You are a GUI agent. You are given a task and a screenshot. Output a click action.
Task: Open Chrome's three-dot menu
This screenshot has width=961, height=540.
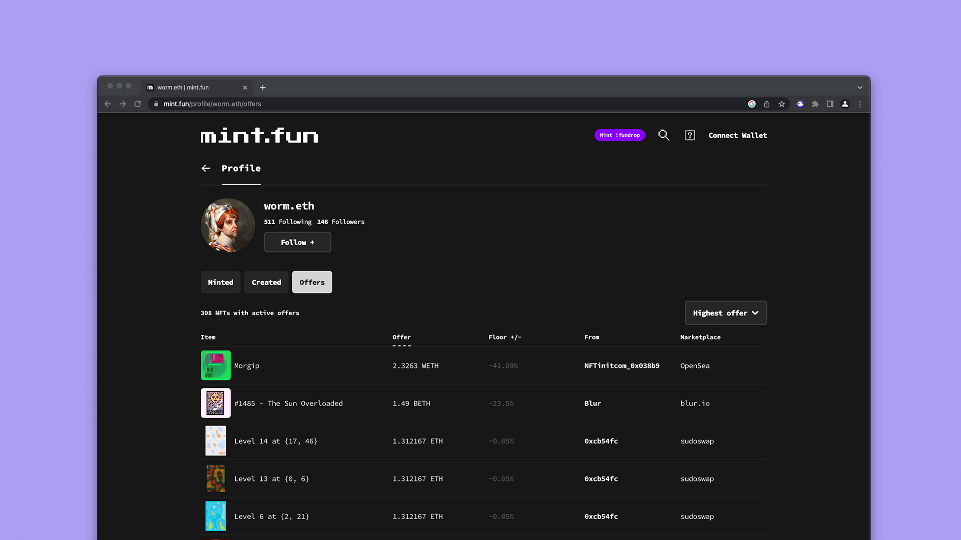point(860,104)
